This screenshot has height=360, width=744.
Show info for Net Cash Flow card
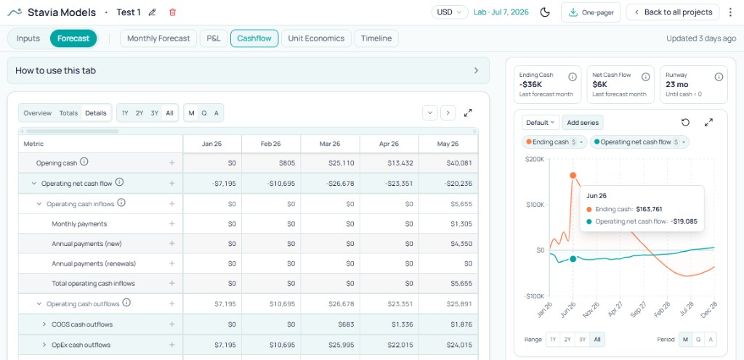tap(646, 77)
